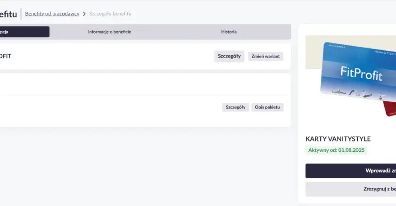396x206 pixels.
Task: Click the dark Wprowadź changes button
Action: 351,171
